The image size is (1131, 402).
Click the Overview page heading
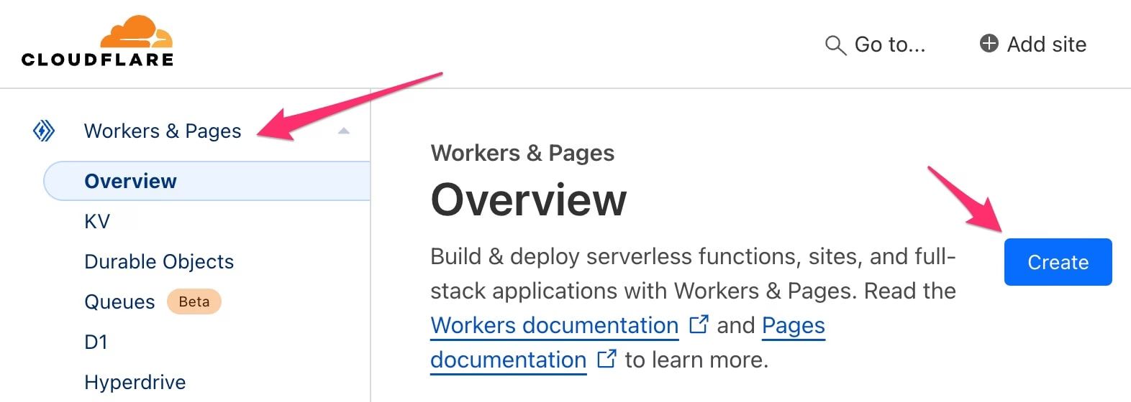click(x=529, y=199)
